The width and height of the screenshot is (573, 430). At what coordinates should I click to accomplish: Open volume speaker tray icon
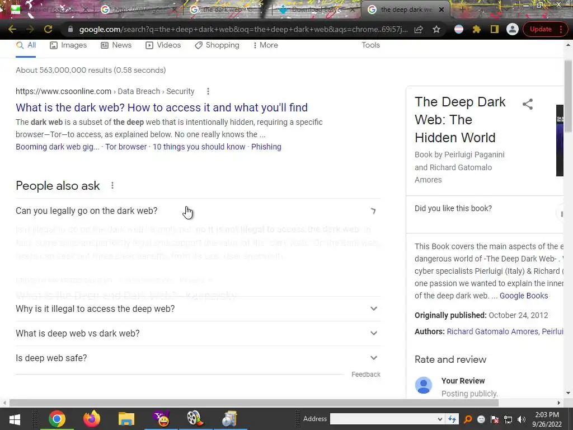(522, 419)
